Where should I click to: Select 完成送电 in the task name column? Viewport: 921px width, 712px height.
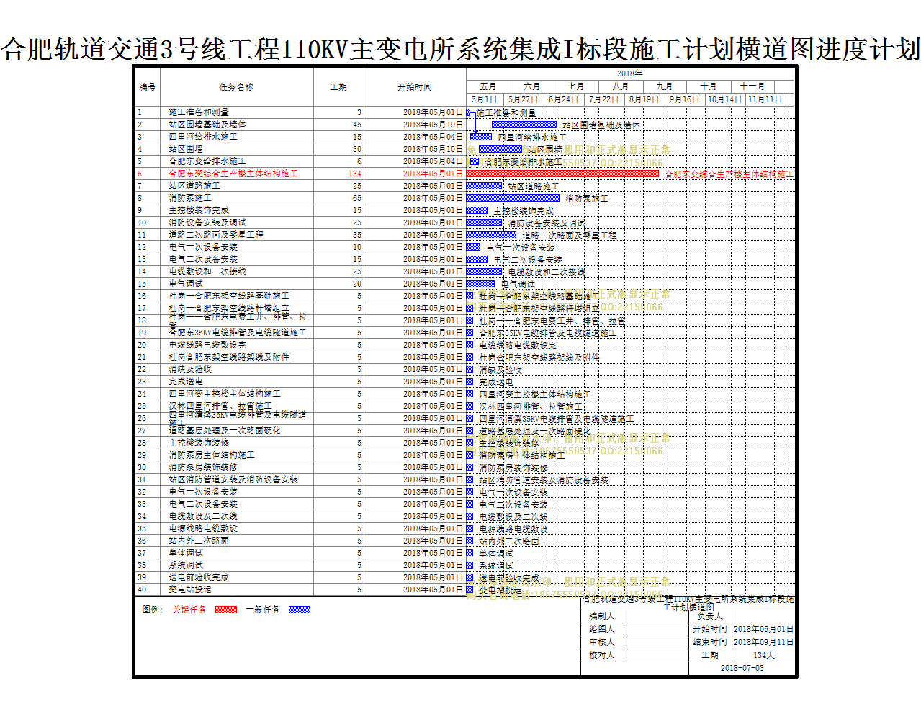click(186, 382)
